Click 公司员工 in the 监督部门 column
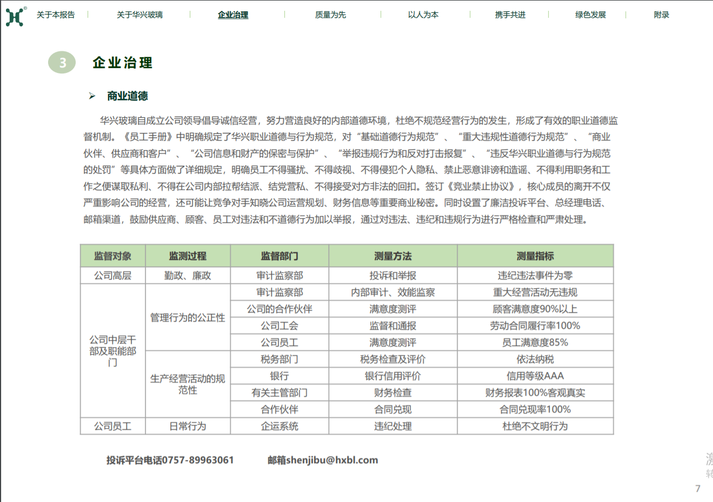Image resolution: width=713 pixels, height=502 pixels. click(x=279, y=342)
